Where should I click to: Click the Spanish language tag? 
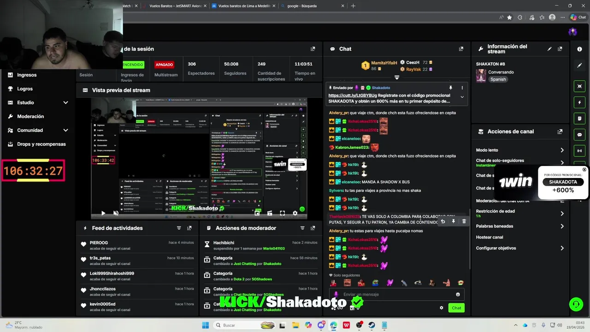498,79
